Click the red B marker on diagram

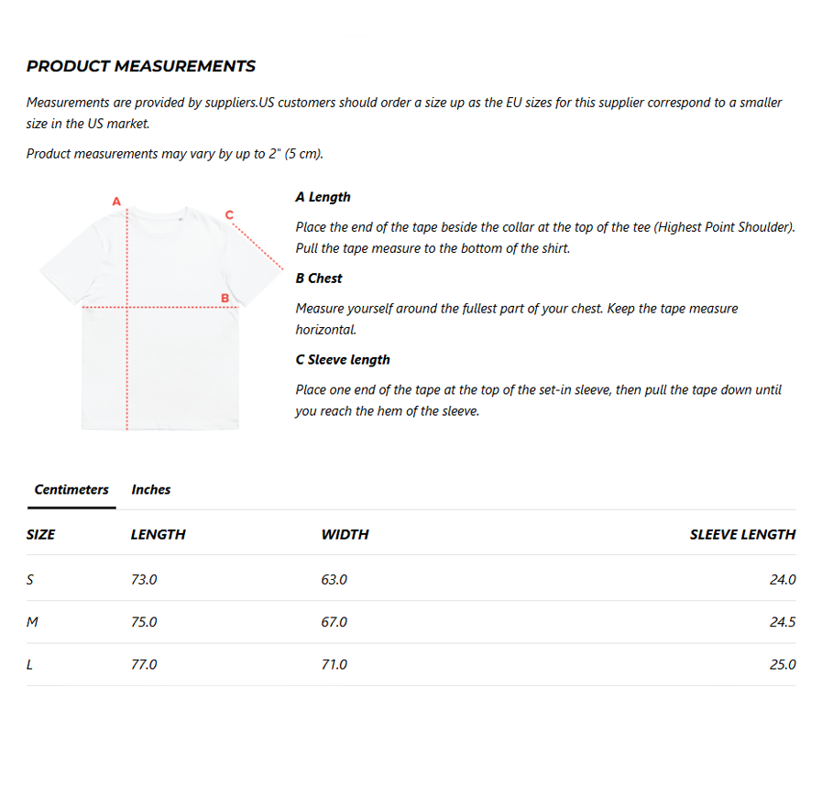[x=225, y=297]
